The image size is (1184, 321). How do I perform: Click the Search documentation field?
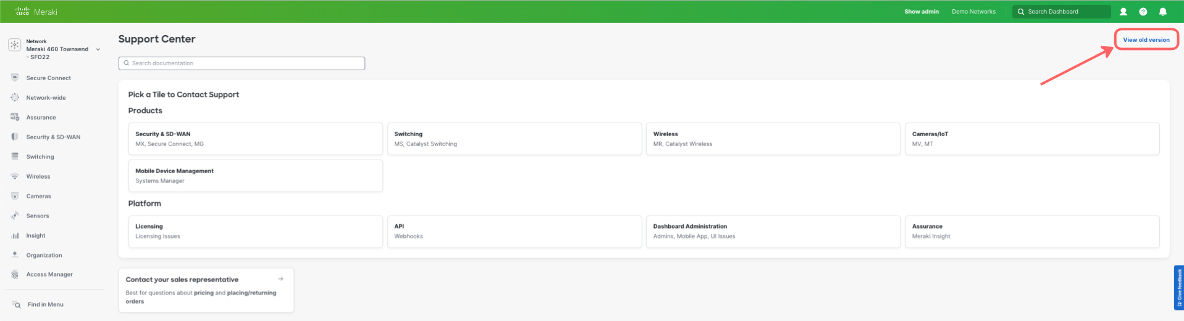pos(241,63)
